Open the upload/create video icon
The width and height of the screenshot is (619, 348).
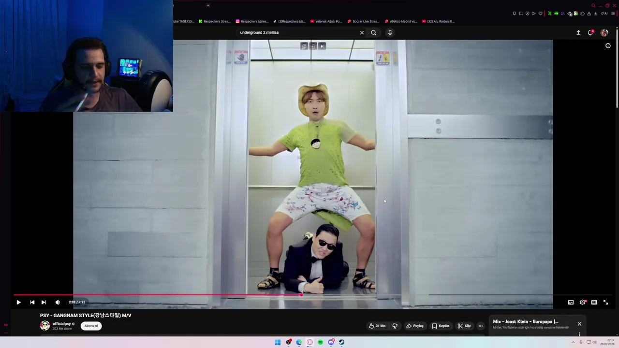pyautogui.click(x=578, y=32)
